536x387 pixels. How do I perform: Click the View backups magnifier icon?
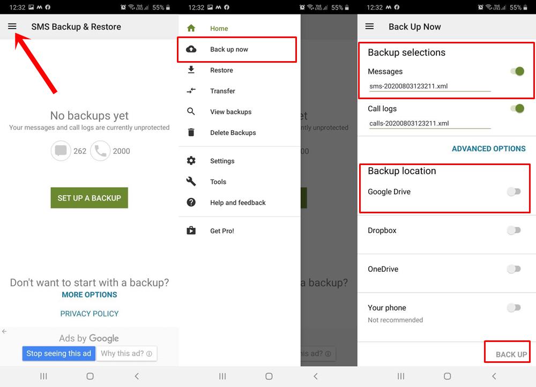coord(191,111)
